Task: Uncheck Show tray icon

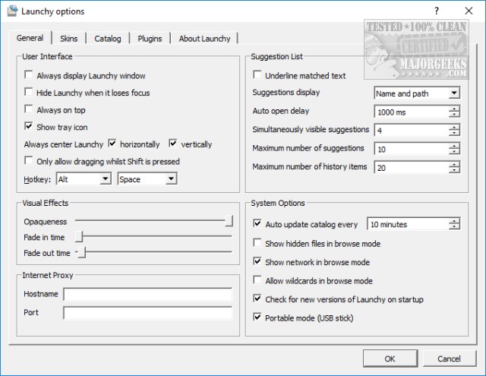Action: tap(29, 126)
